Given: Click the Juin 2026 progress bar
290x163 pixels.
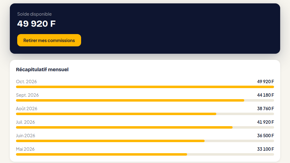Looking at the screenshot, I should (145, 141).
